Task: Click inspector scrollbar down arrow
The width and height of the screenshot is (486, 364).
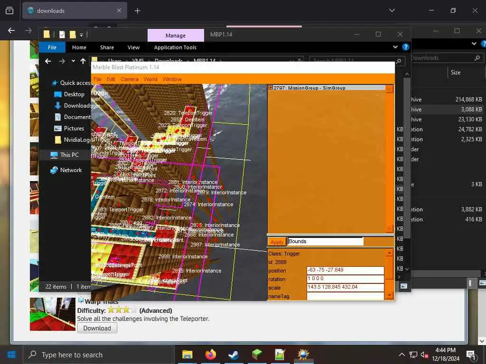Action: (x=389, y=296)
